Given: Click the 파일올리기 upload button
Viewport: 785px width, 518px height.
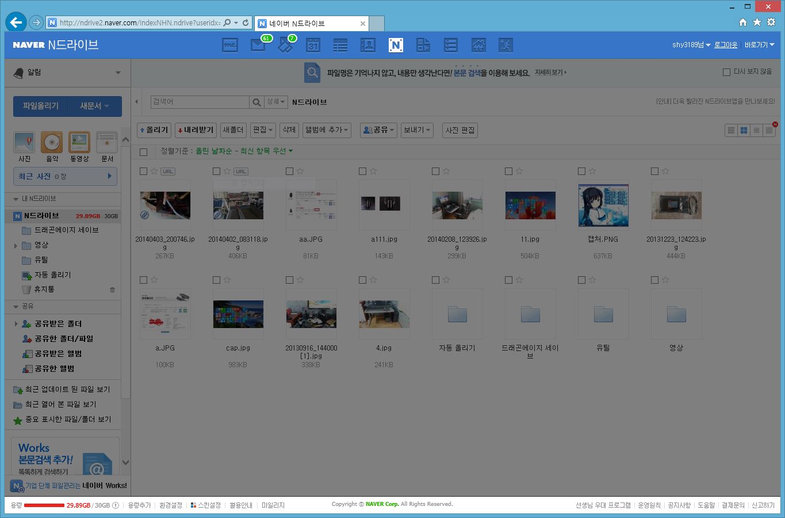Looking at the screenshot, I should pyautogui.click(x=41, y=106).
